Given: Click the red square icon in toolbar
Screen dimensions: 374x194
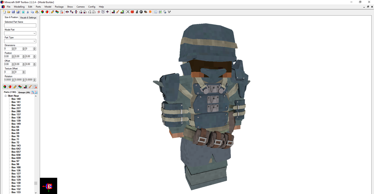Looking at the screenshot, I should pos(132,12).
